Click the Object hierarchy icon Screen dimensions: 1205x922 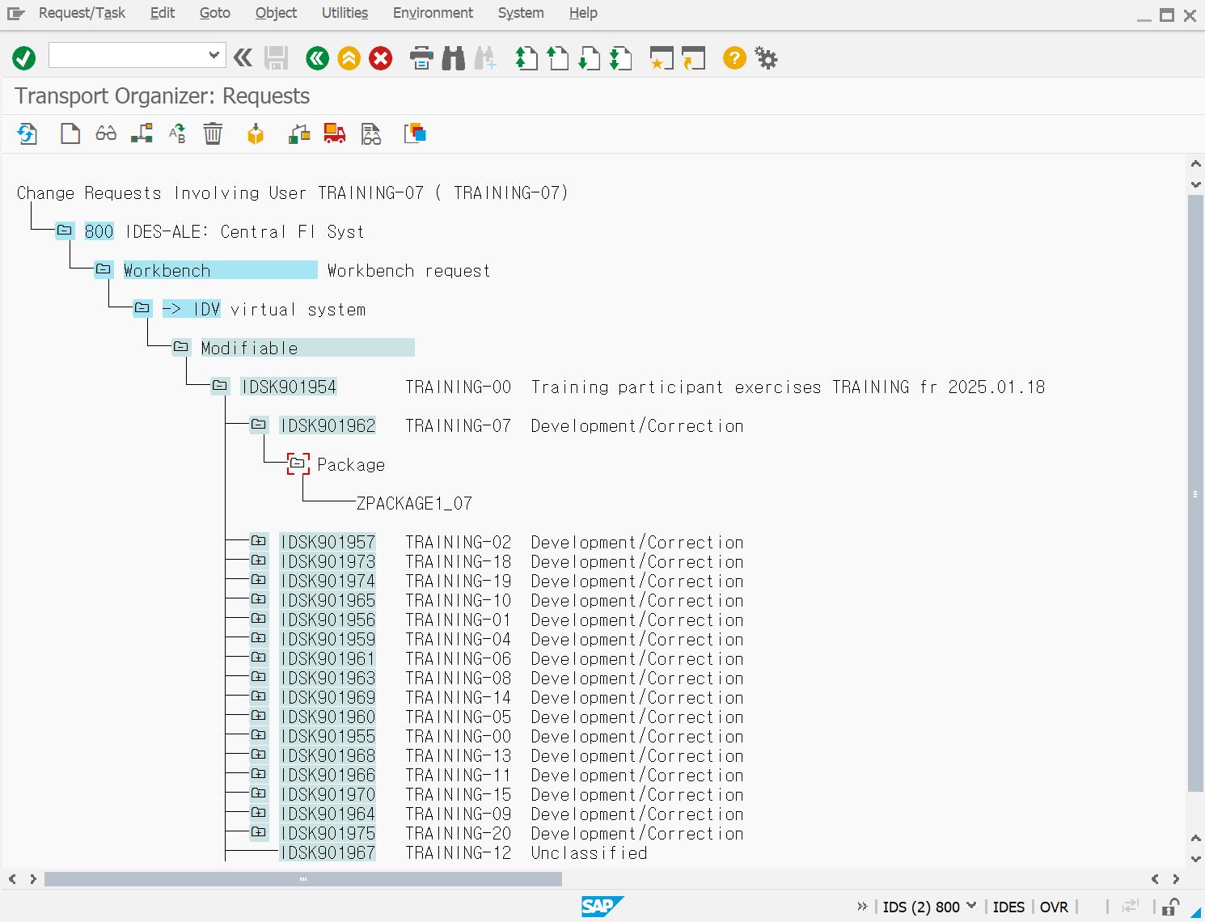point(142,133)
